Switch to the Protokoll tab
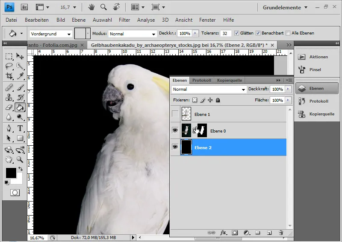The width and height of the screenshot is (342, 242). point(202,80)
